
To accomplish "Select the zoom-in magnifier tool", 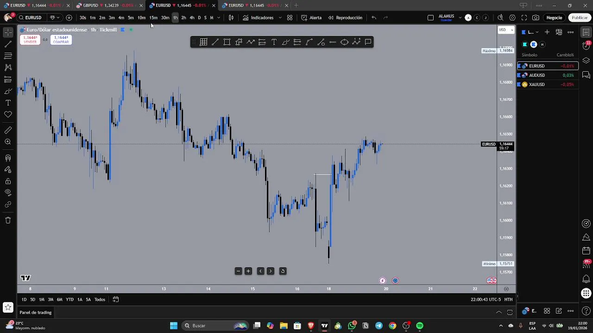I will pos(8,142).
